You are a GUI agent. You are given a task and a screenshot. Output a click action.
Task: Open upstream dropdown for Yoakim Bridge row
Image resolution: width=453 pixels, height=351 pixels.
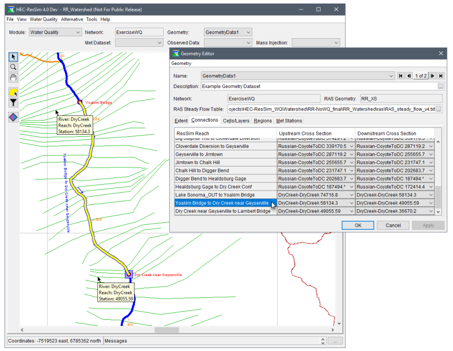coord(352,203)
